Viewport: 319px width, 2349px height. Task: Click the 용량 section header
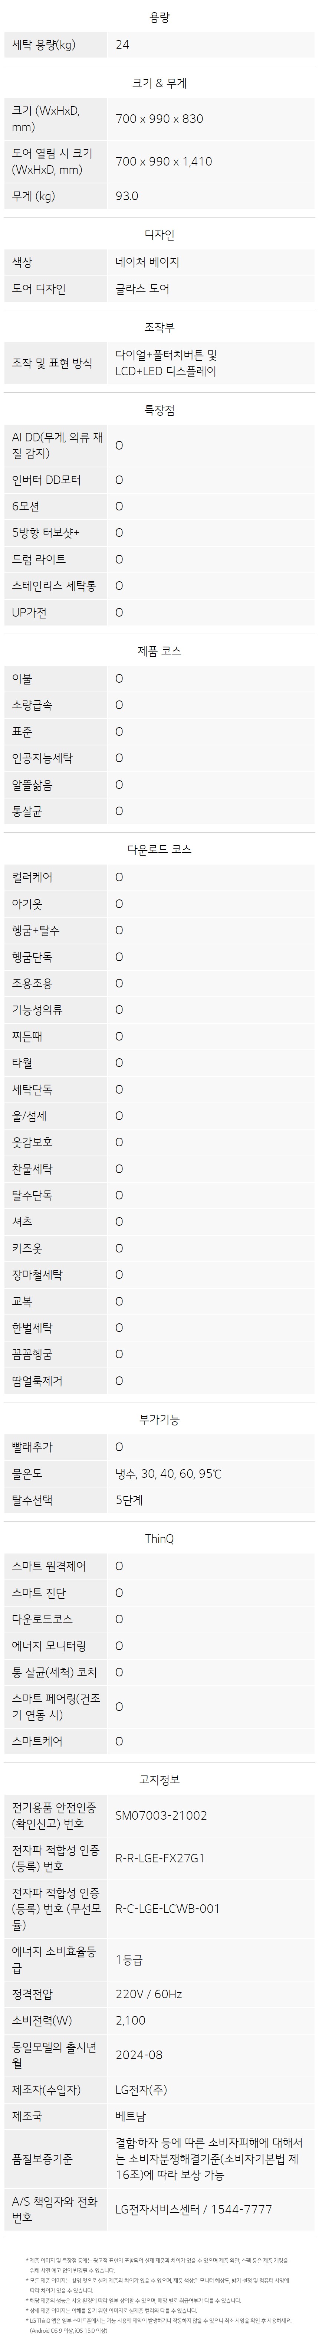click(x=159, y=17)
